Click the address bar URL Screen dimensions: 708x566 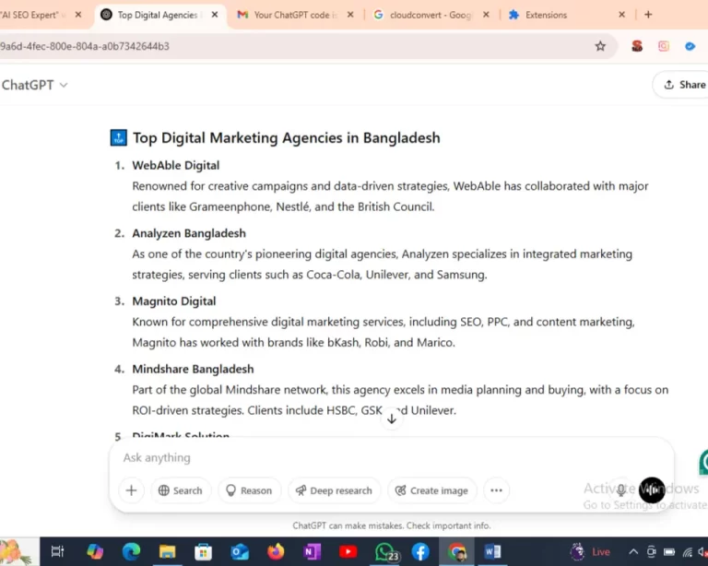tap(85, 46)
